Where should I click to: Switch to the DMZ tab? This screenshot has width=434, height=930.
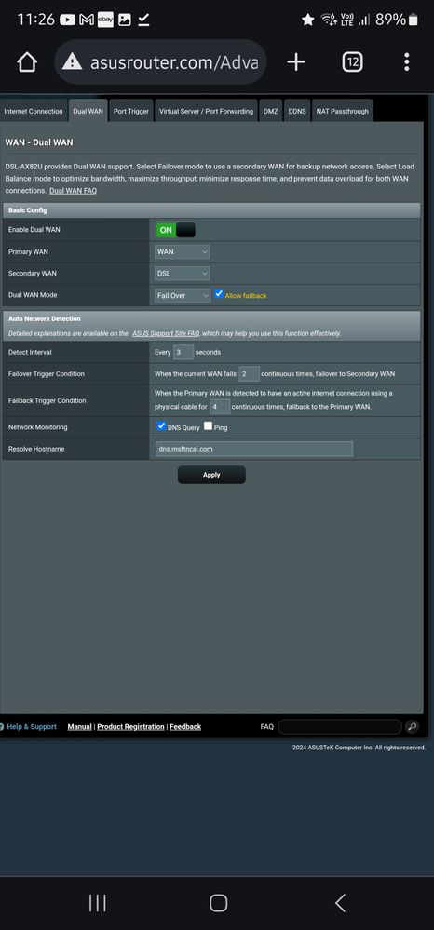[x=271, y=111]
